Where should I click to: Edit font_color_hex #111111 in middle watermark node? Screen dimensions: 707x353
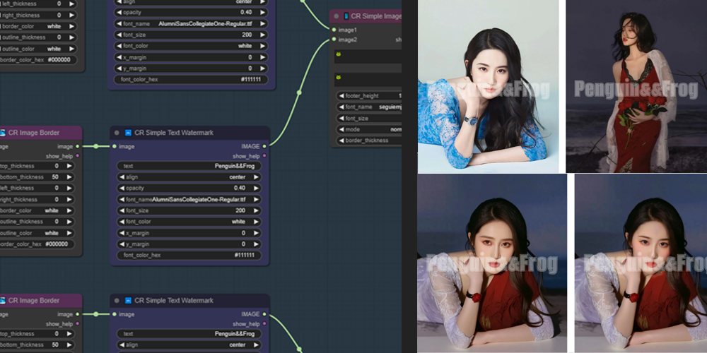tap(189, 256)
